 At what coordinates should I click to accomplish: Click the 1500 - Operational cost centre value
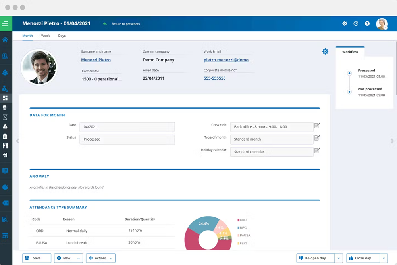(102, 79)
